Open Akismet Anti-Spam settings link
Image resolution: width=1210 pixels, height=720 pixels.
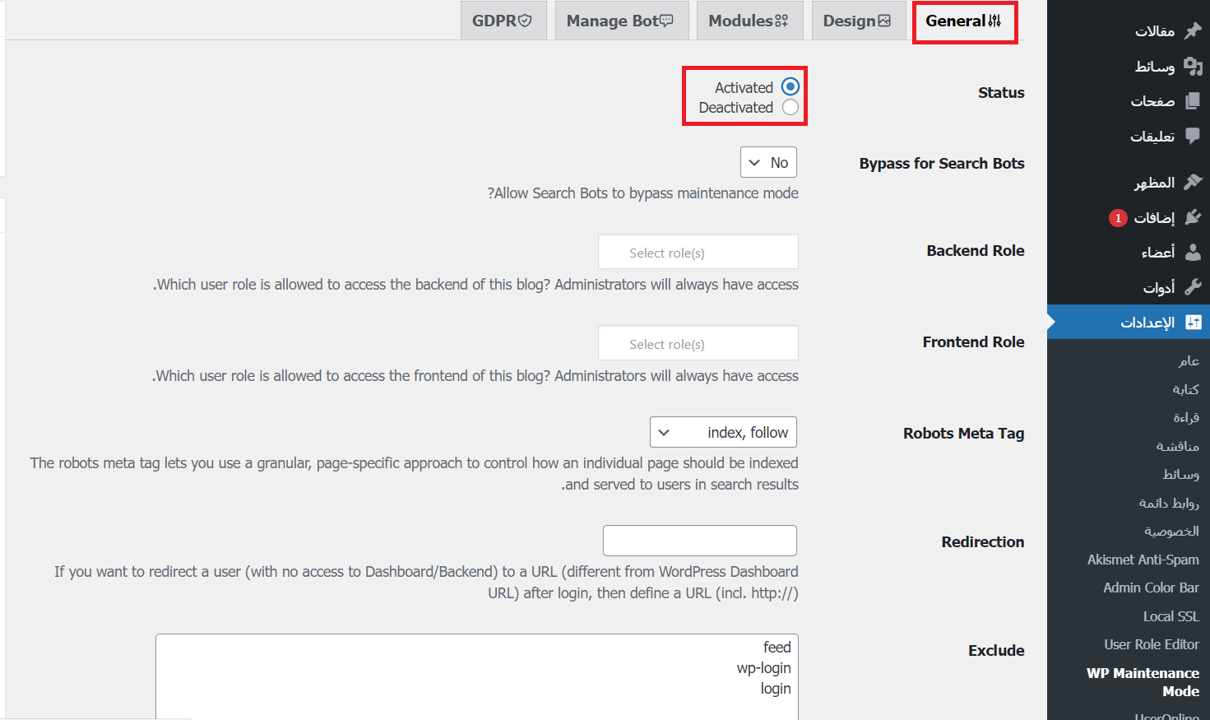[1143, 560]
